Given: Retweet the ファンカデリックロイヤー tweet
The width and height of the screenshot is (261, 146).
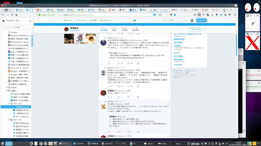Looking at the screenshot, I should [x=119, y=63].
